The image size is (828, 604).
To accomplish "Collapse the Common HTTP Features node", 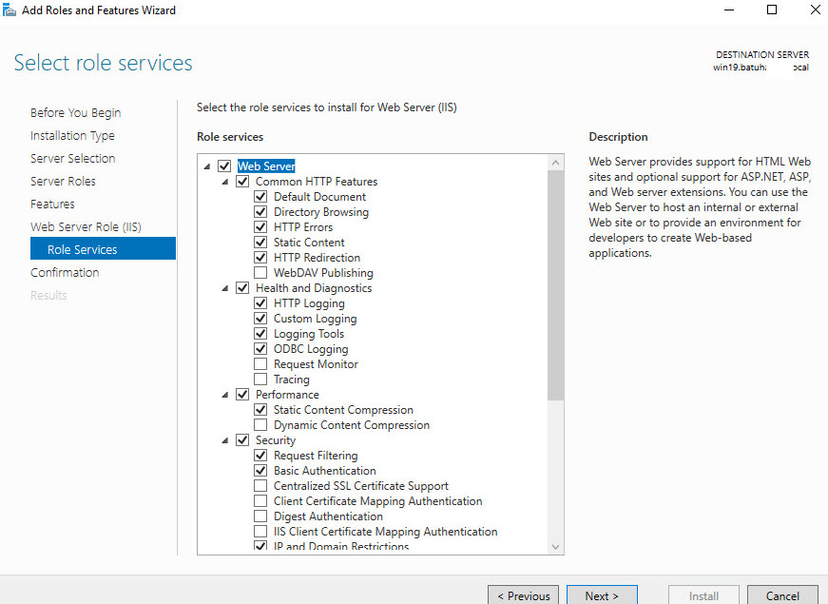I will click(226, 182).
